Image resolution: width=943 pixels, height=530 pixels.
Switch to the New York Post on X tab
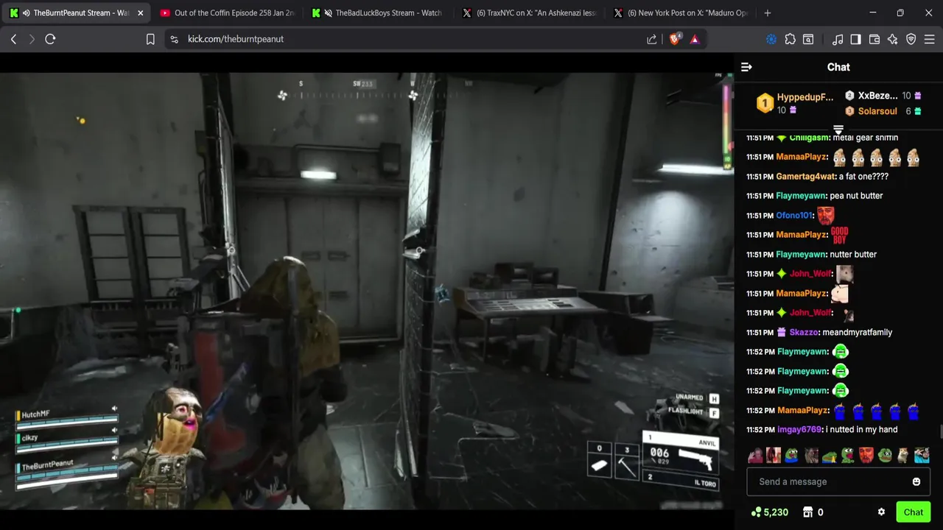pos(681,13)
